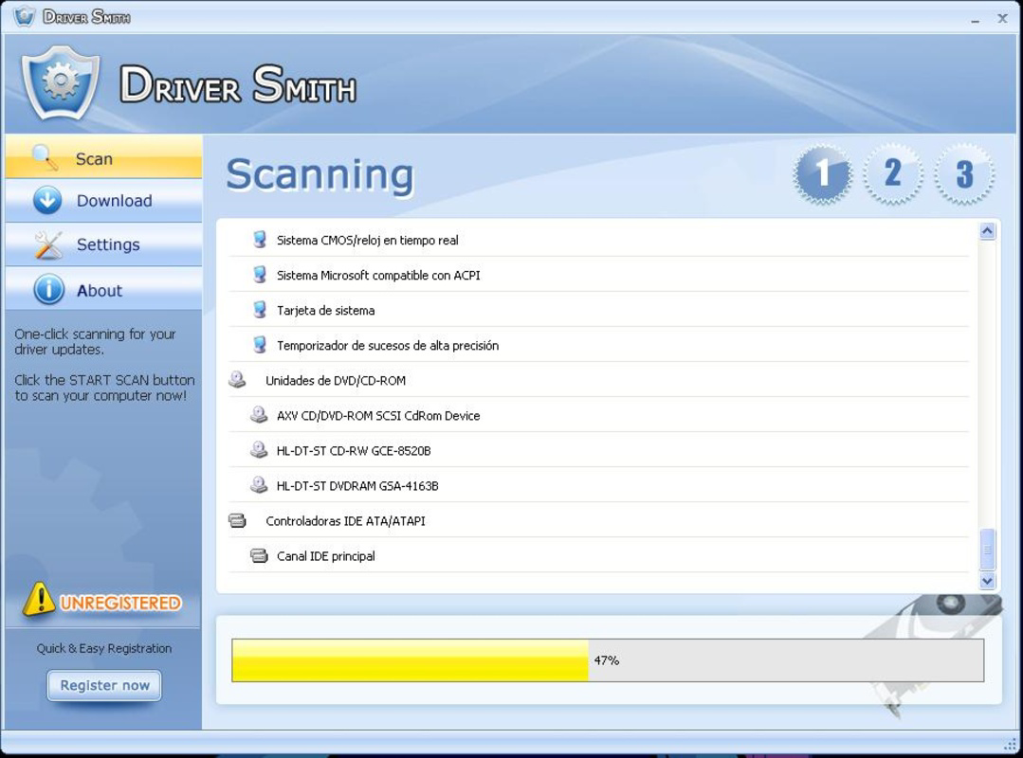The width and height of the screenshot is (1023, 758).
Task: Click the small title bar shield icon
Action: [24, 16]
